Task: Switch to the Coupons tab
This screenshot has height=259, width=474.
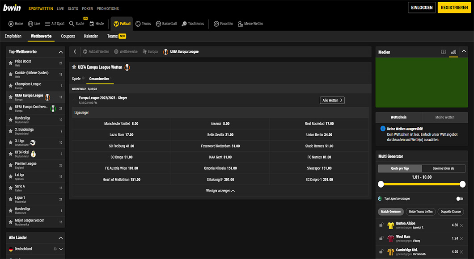Action: (68, 36)
